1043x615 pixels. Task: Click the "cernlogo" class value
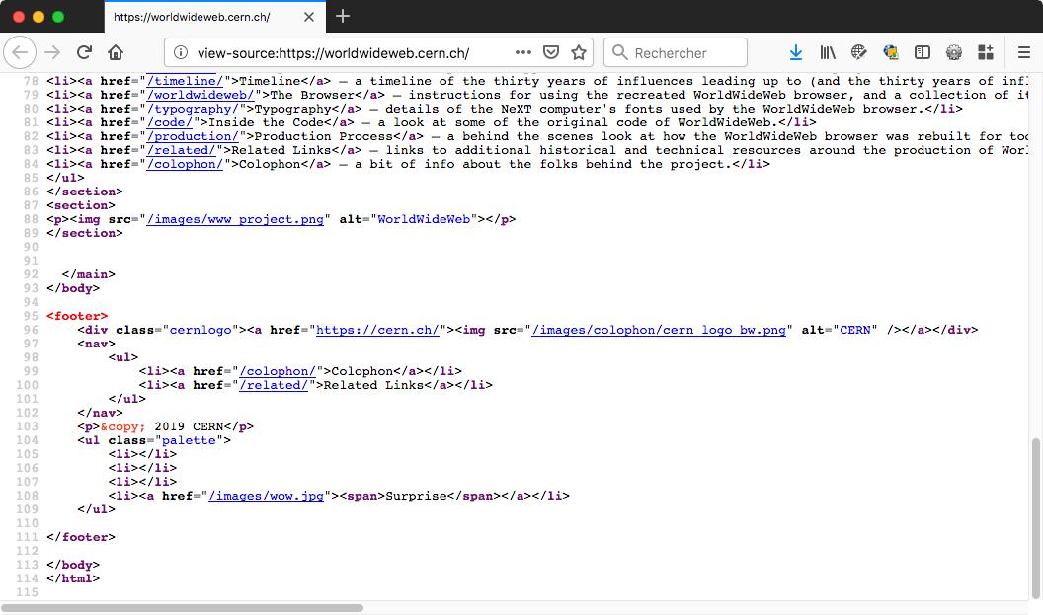point(201,330)
